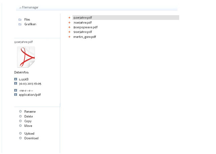The width and height of the screenshot is (216, 154).
Task: Click the orange star icon beside martin_gore.pdf
Action: (70, 37)
